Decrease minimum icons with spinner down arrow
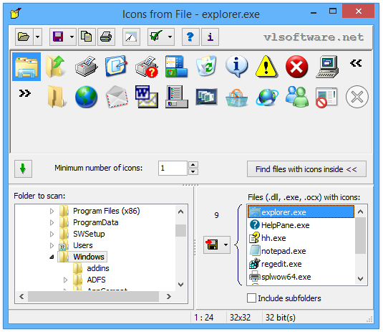Screen dimensions: 383x332 (x=193, y=172)
